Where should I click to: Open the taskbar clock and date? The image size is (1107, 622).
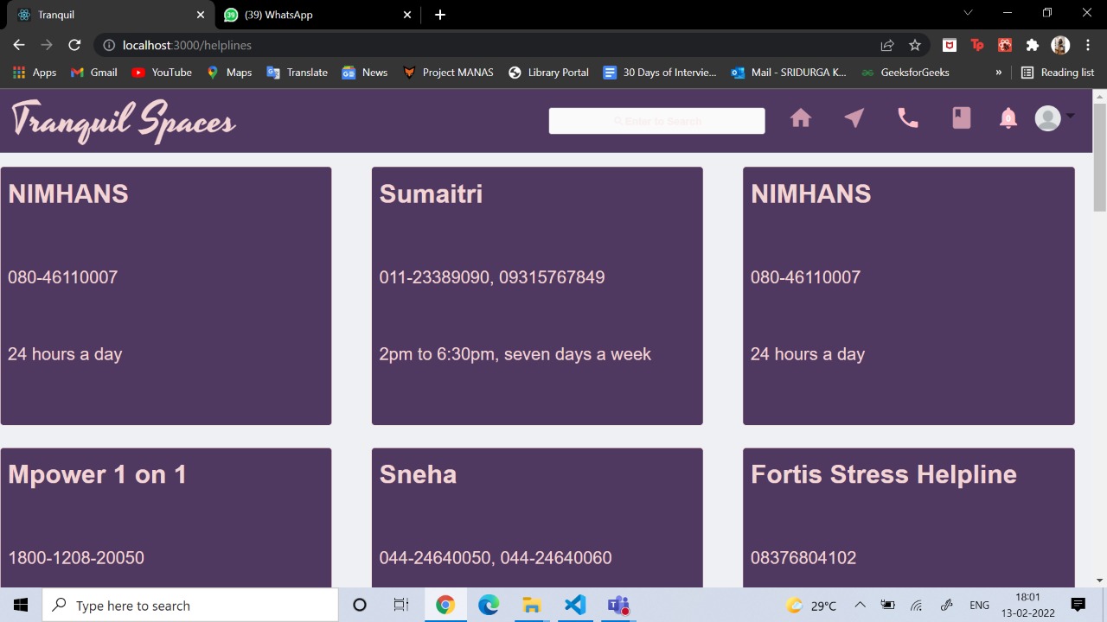pyautogui.click(x=1027, y=606)
